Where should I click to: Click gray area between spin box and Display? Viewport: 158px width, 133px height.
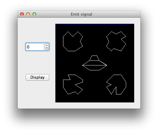pos(37,62)
